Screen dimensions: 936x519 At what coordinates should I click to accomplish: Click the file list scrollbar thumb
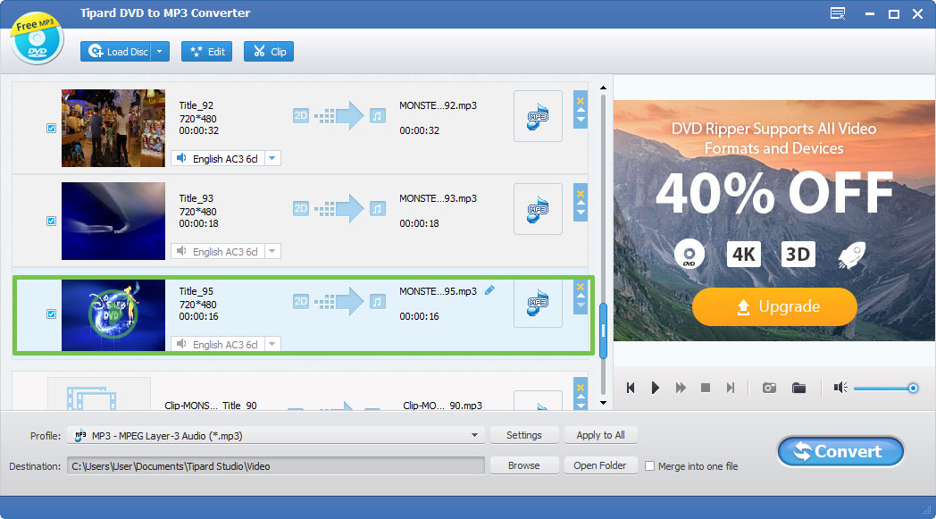[x=603, y=331]
